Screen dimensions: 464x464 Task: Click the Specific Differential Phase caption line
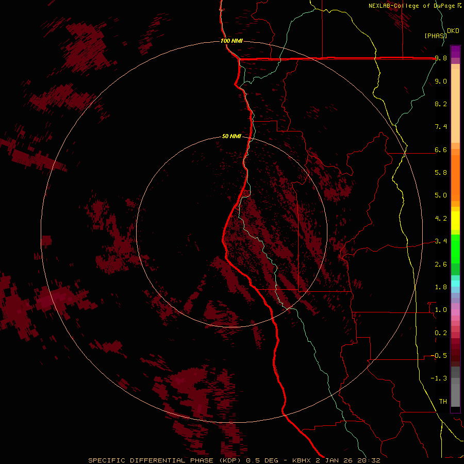coord(235,460)
